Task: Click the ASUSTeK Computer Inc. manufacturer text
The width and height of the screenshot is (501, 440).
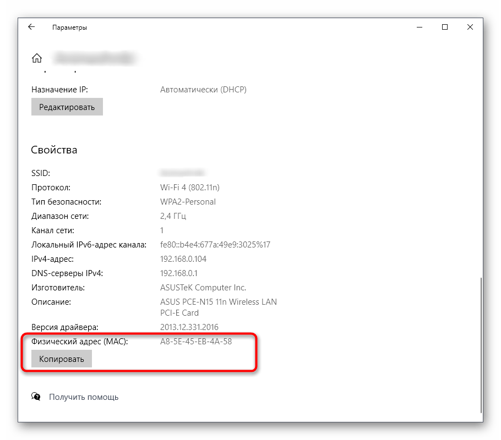Action: click(203, 288)
